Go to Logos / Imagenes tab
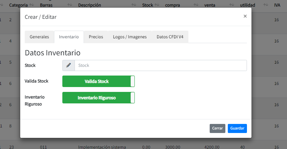The height and width of the screenshot is (149, 287). coord(130,37)
